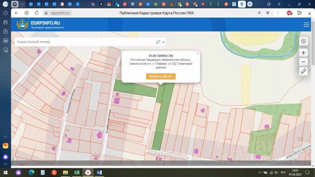The height and width of the screenshot is (177, 315).
Task: Click the search magnifier icon
Action: pyautogui.click(x=158, y=42)
